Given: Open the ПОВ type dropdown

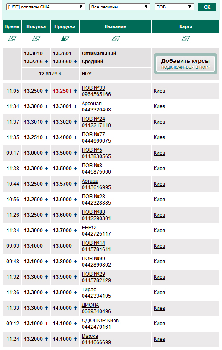Looking at the screenshot, I should (174, 7).
